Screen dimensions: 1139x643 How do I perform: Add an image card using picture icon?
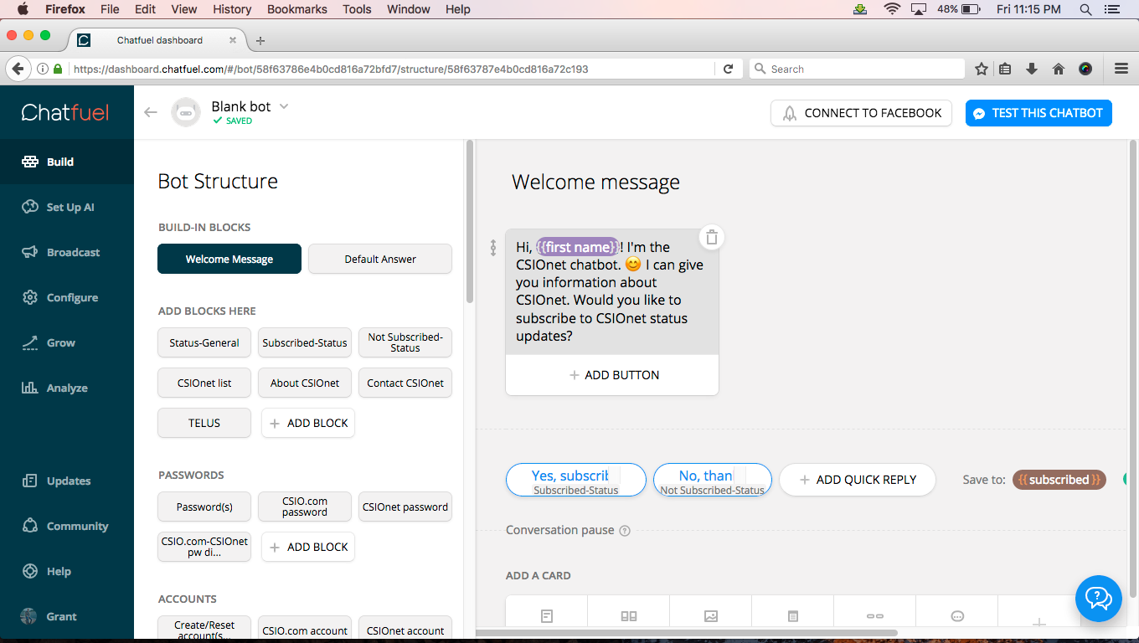tap(711, 616)
